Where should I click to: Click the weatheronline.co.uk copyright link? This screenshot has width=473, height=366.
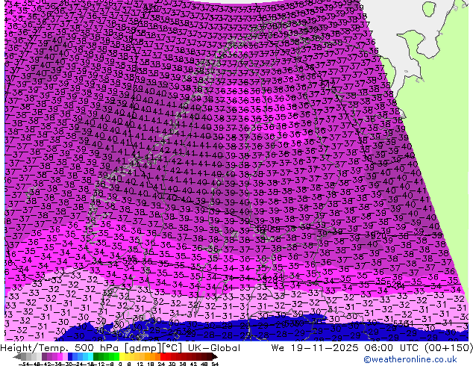click(x=420, y=359)
